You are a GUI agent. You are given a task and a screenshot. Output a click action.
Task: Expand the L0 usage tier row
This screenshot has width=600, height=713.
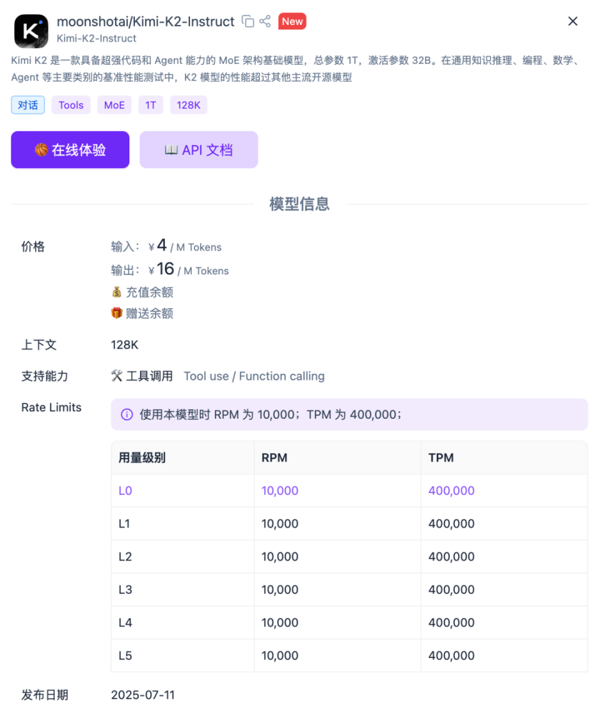pyautogui.click(x=125, y=491)
